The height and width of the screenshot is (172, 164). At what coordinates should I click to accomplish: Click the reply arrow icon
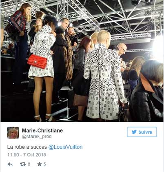[x=10, y=164]
